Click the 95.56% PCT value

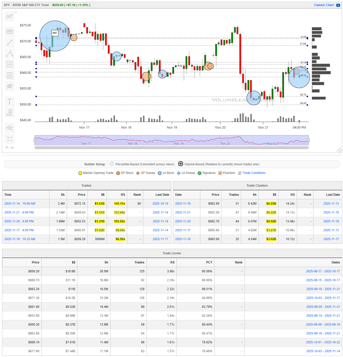click(x=207, y=271)
